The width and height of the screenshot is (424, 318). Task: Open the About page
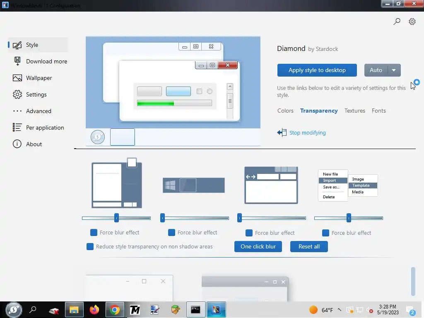click(34, 144)
